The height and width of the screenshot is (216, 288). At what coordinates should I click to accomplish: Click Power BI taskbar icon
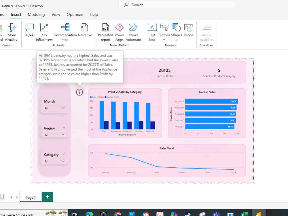tap(258, 213)
